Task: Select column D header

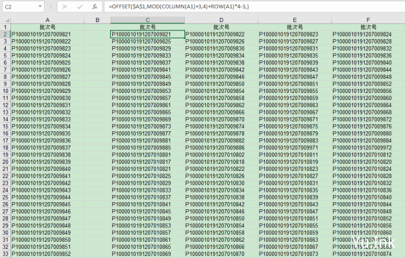Action: pyautogui.click(x=221, y=20)
